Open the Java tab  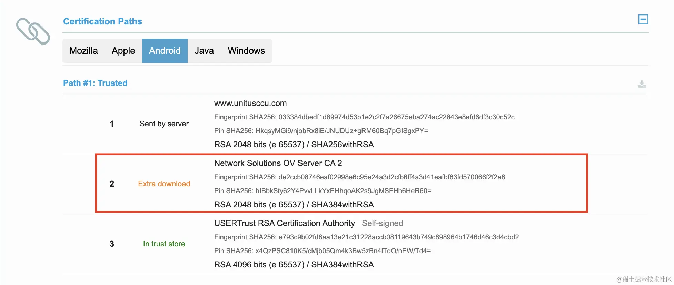click(204, 51)
